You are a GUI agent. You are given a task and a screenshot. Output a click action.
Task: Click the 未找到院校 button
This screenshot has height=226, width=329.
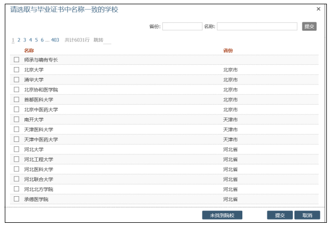coord(226,215)
